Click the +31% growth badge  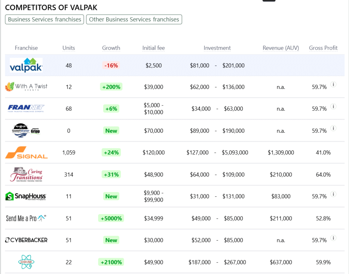pos(111,175)
